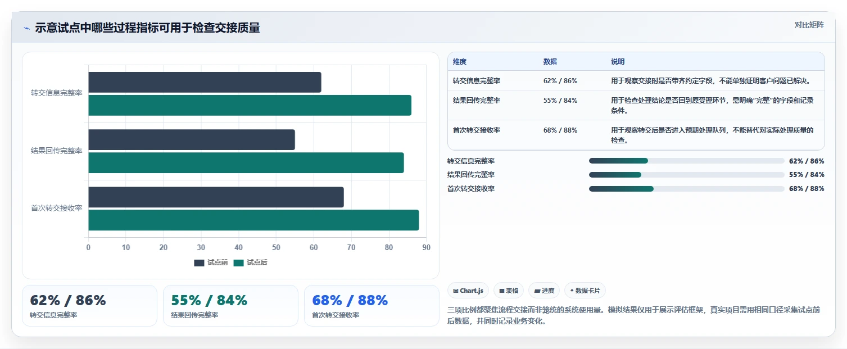Select the 转交信息完整率 table cell
This screenshot has width=847, height=349.
(477, 81)
